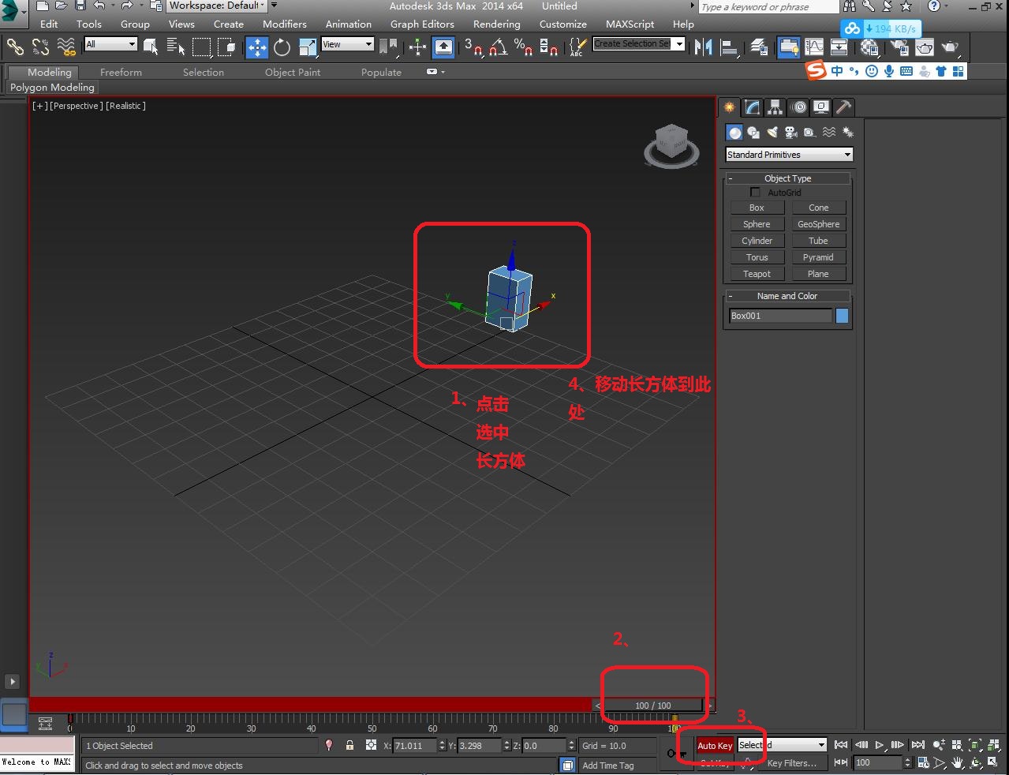Screen dimensions: 1009x775
Task: Open Render Setup teapot icon
Action: [899, 47]
